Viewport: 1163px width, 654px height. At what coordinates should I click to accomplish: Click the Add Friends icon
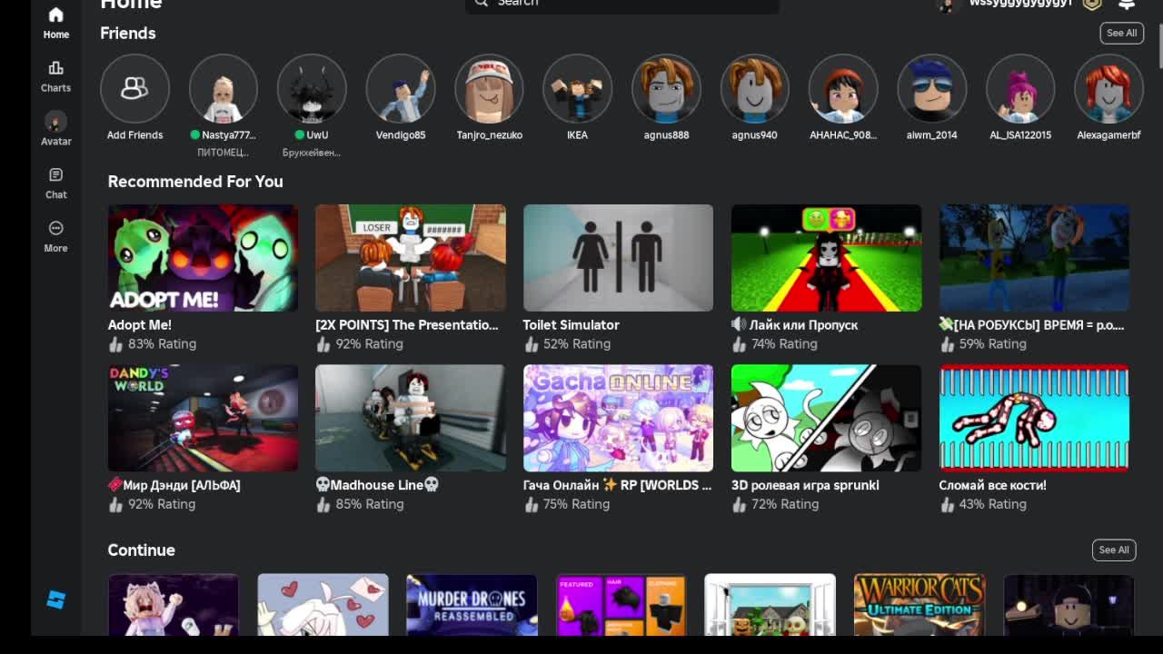[x=134, y=88]
